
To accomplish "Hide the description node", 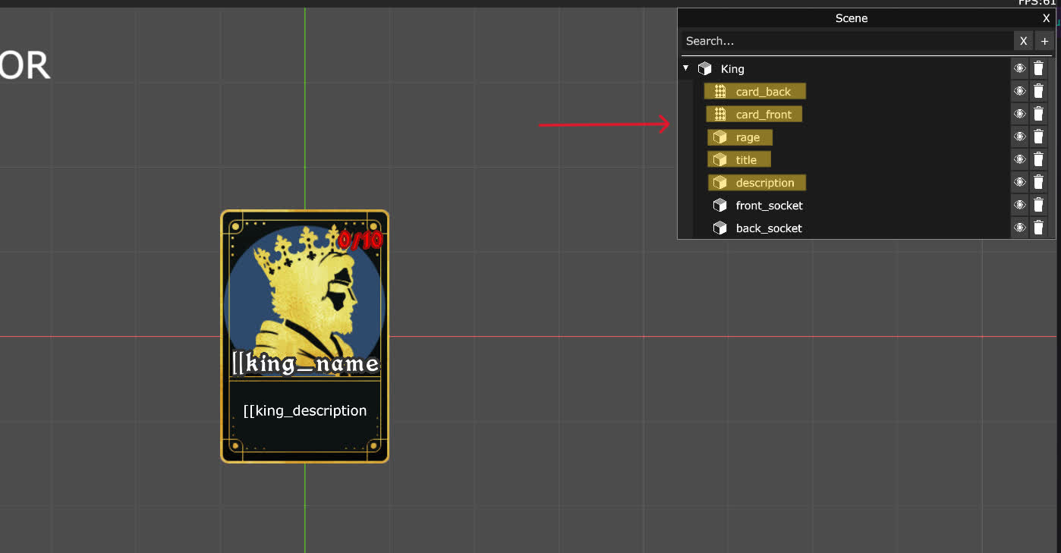I will tap(1020, 182).
